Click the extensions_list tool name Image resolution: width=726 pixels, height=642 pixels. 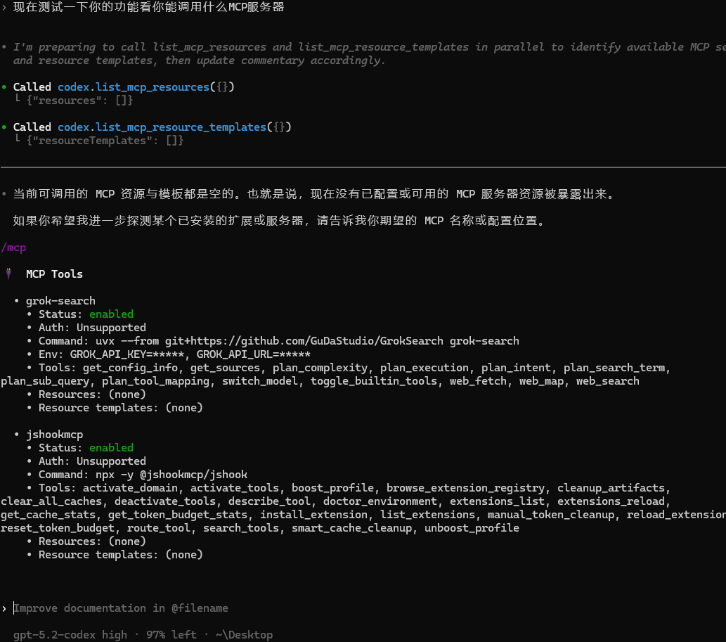click(x=497, y=501)
